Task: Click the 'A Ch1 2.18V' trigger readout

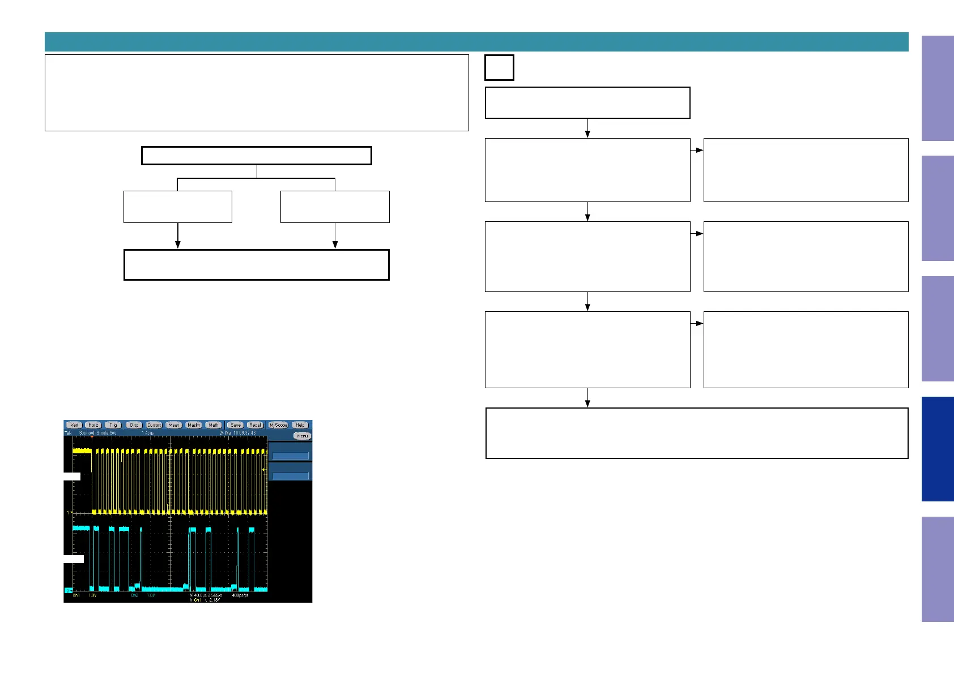Action: coord(205,600)
